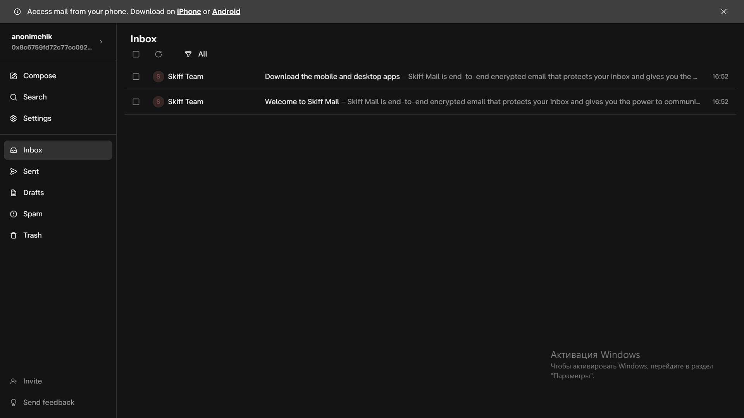Click refresh icon in inbox toolbar
Screen dimensions: 744x418
(158, 54)
